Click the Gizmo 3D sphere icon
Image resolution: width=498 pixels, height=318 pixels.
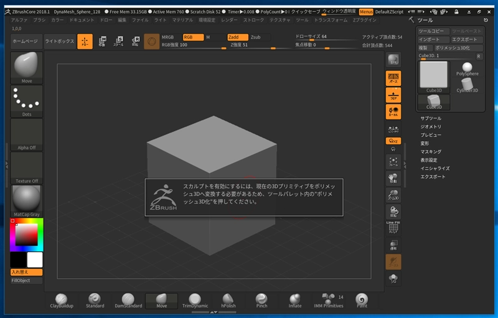pyautogui.click(x=151, y=41)
